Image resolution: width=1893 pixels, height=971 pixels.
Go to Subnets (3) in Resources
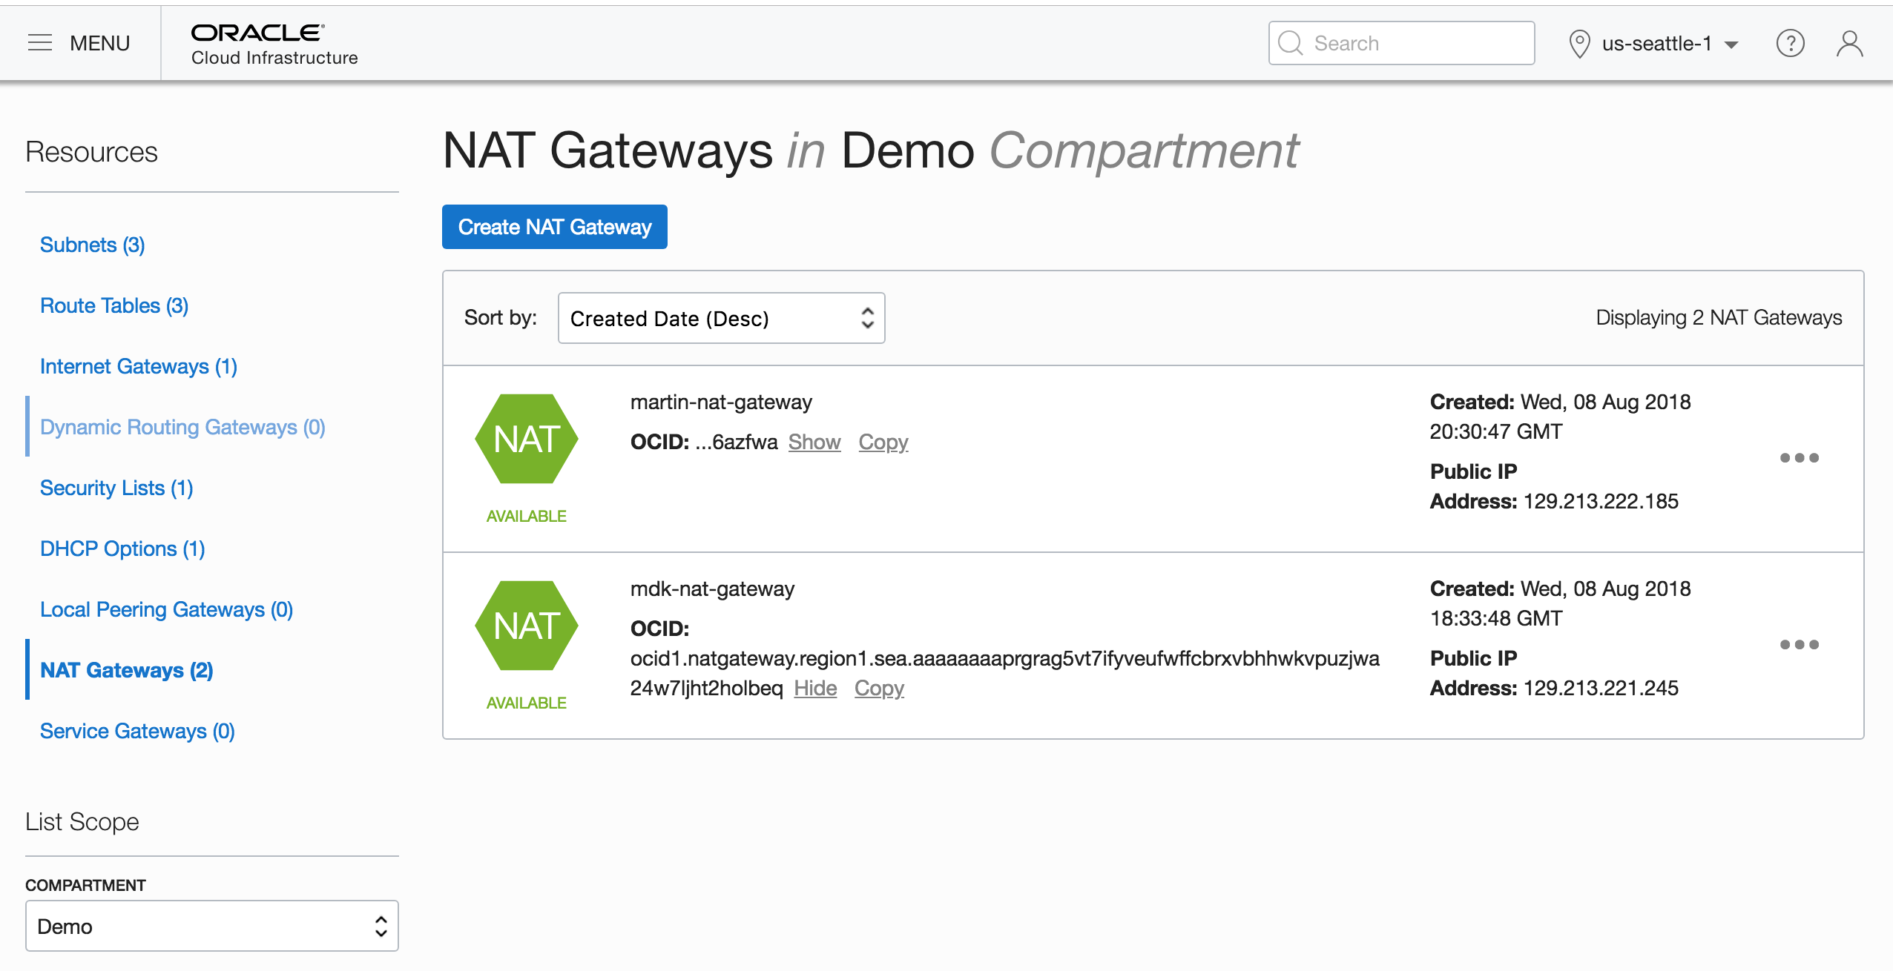pos(92,245)
